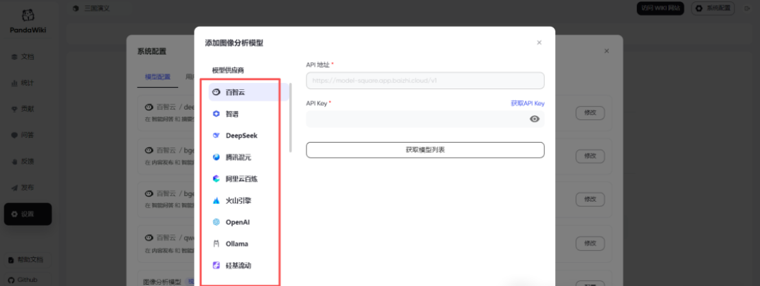Image resolution: width=760 pixels, height=286 pixels.
Task: Click the 贡献 sidebar icon
Action: [x=14, y=109]
